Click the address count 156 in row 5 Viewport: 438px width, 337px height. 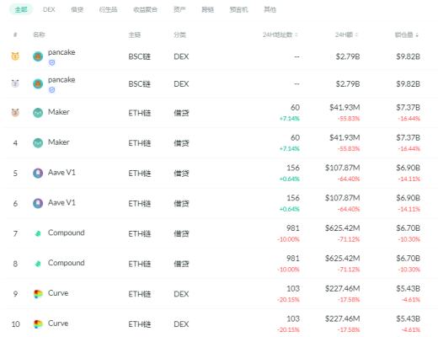tap(293, 168)
